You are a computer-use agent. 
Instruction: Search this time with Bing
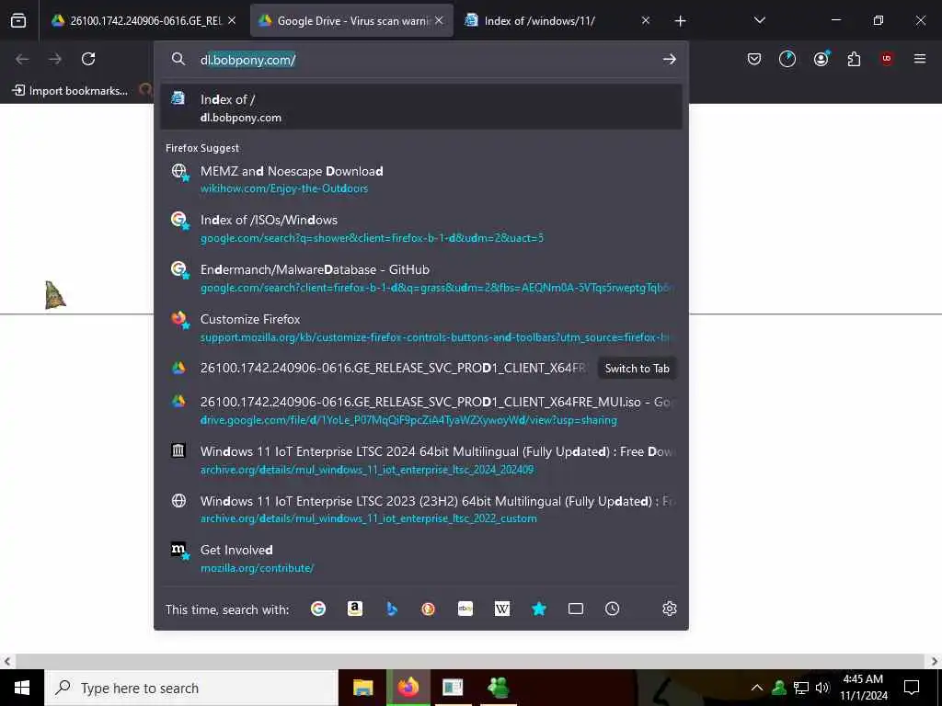392,609
